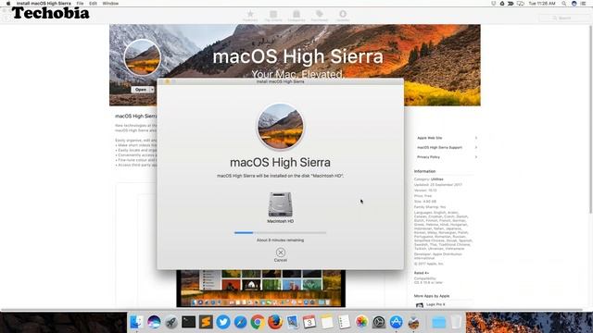Screen dimensions: 593x333
Task: Open Launchpad from the Dock
Action: (170, 322)
